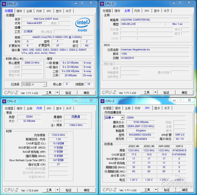Image resolution: width=197 pixels, height=195 pixels.
Task: Click 验证 button in the SPD window
Action: pyautogui.click(x=167, y=190)
